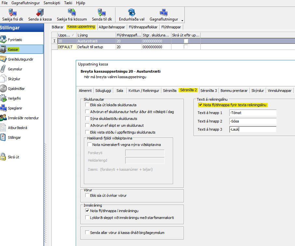
Task: Expand the toolbar overflow arrow after Gagnaflutningur
Action: coord(182,20)
